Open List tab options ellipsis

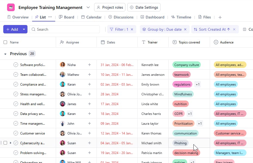[x=50, y=17]
